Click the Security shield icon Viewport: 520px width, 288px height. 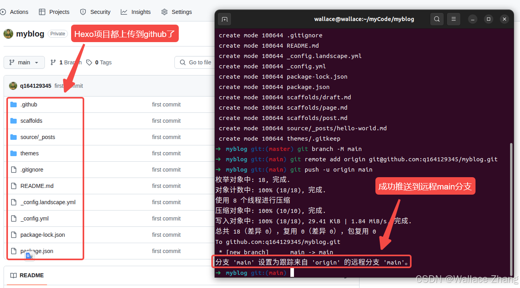tap(83, 12)
